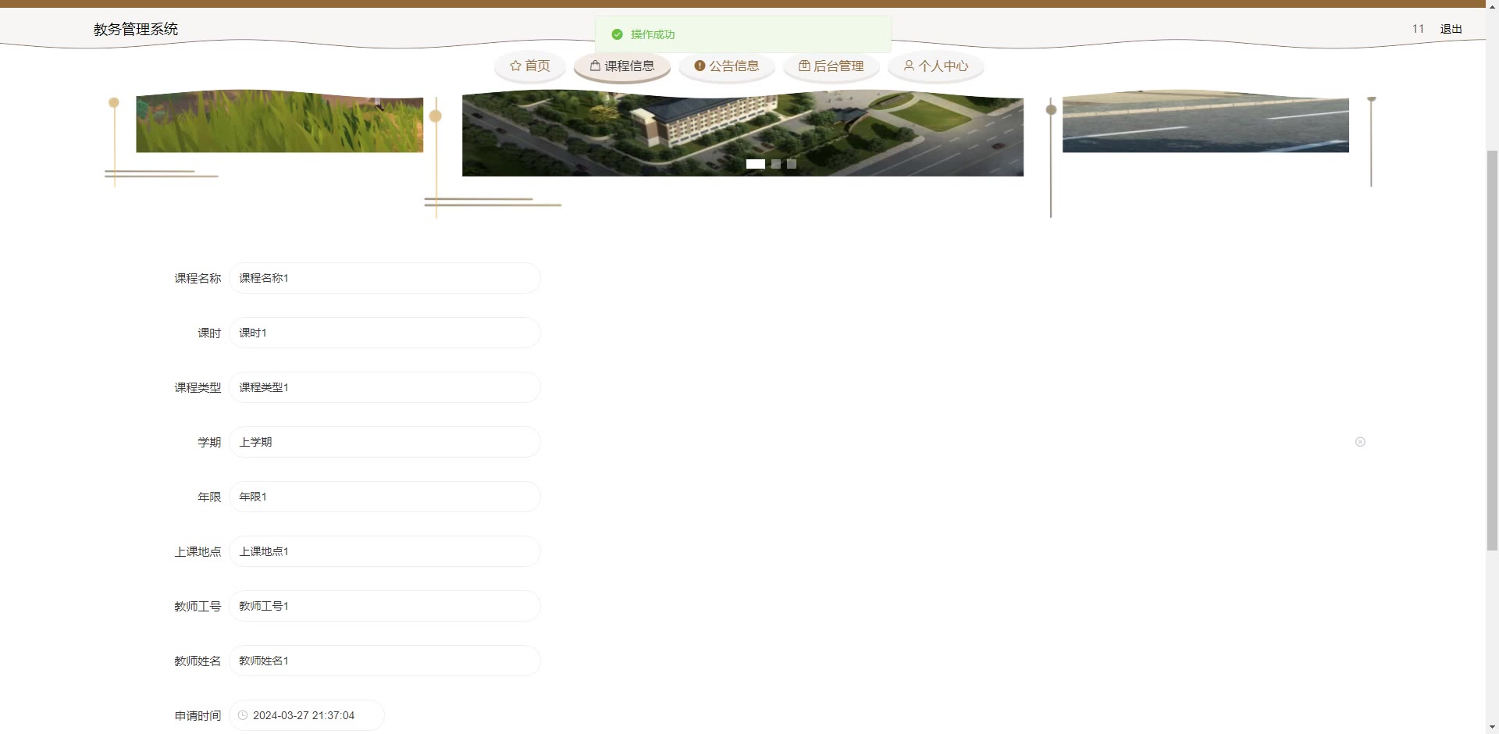1499x734 pixels.
Task: Open the 申请时间 date-time picker
Action: tap(307, 715)
